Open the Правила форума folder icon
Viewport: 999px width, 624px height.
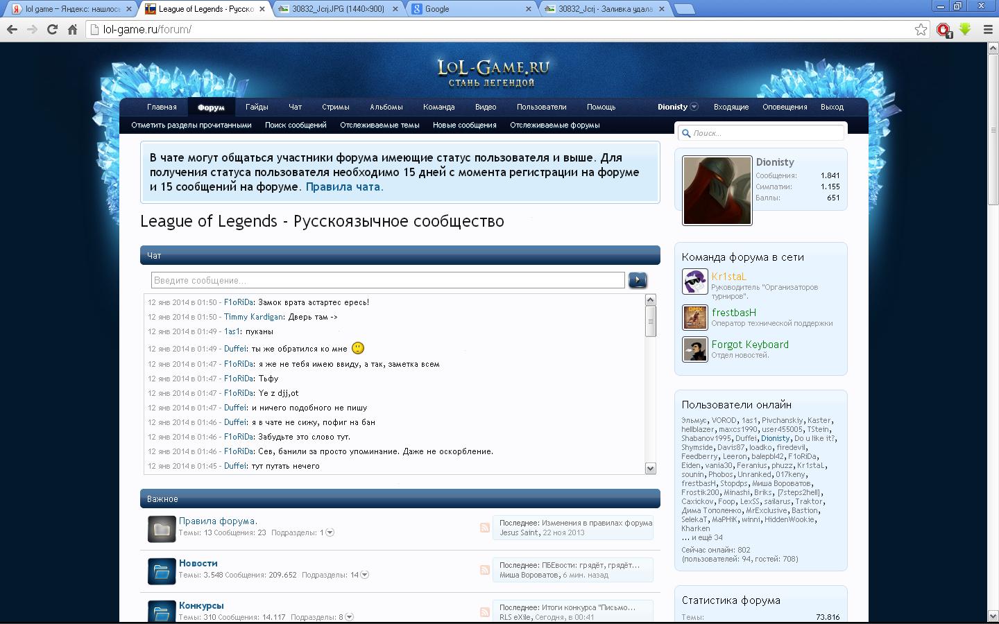click(x=162, y=529)
